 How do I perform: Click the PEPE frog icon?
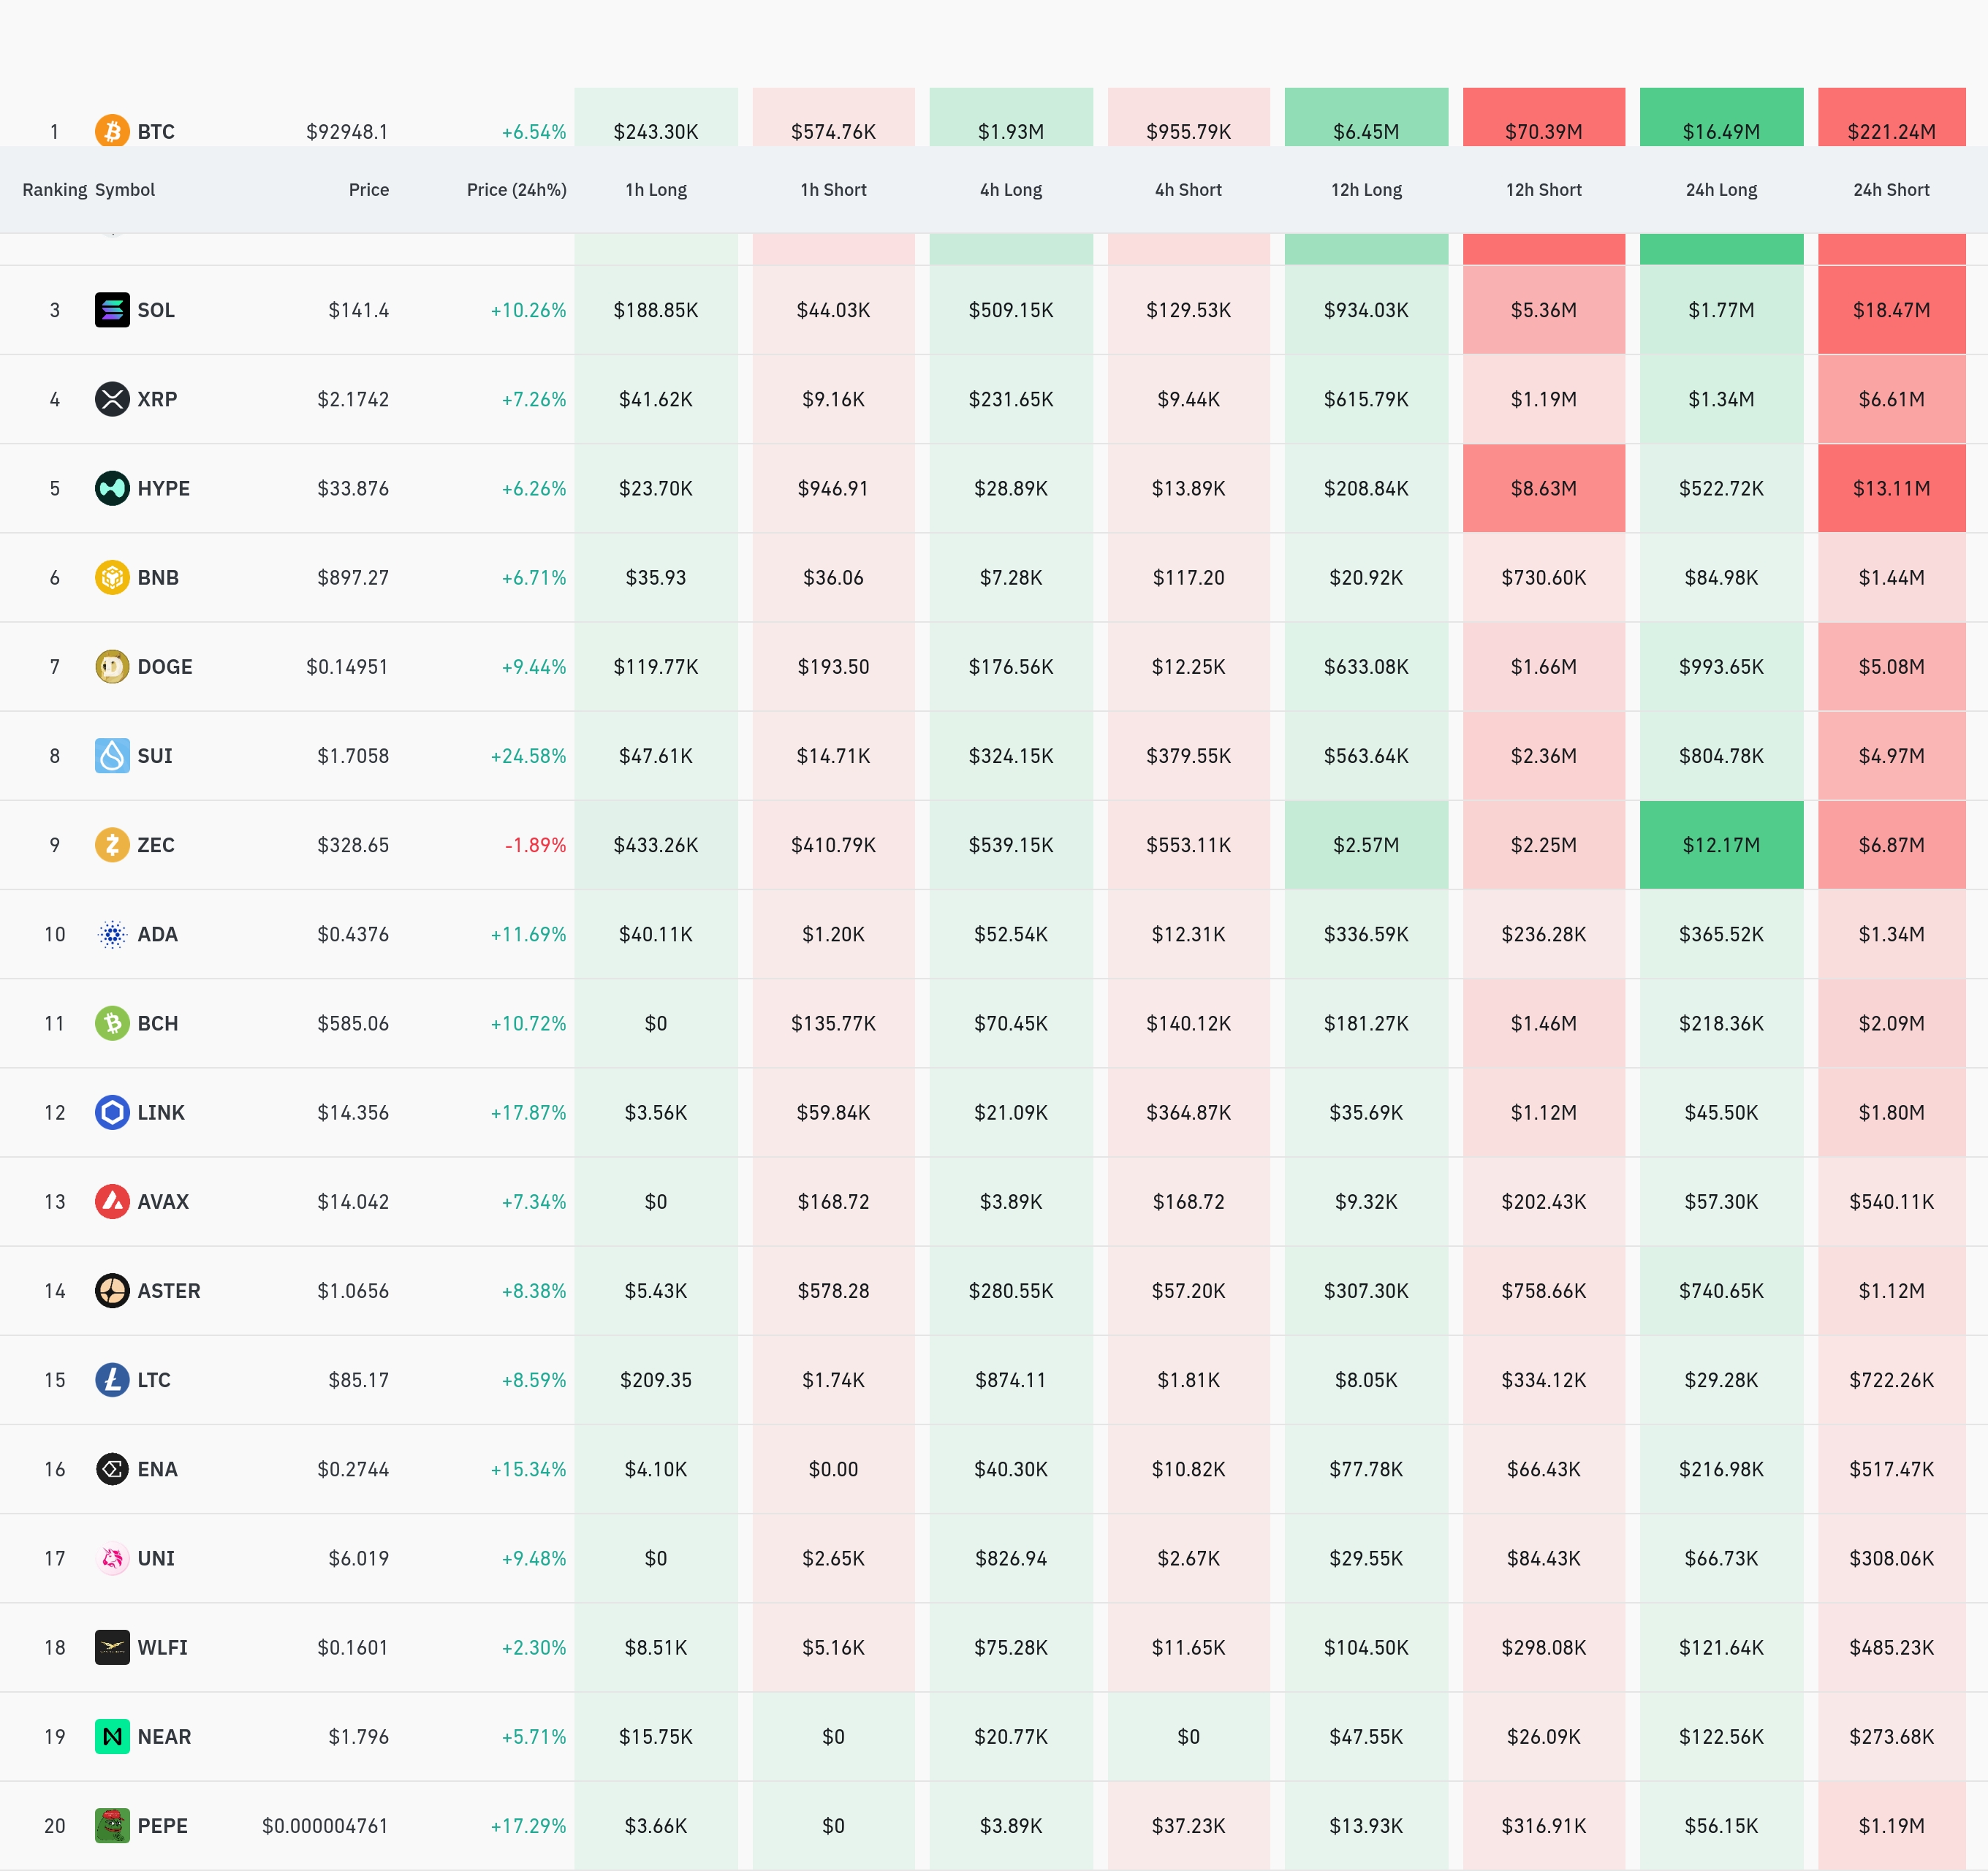(112, 1826)
